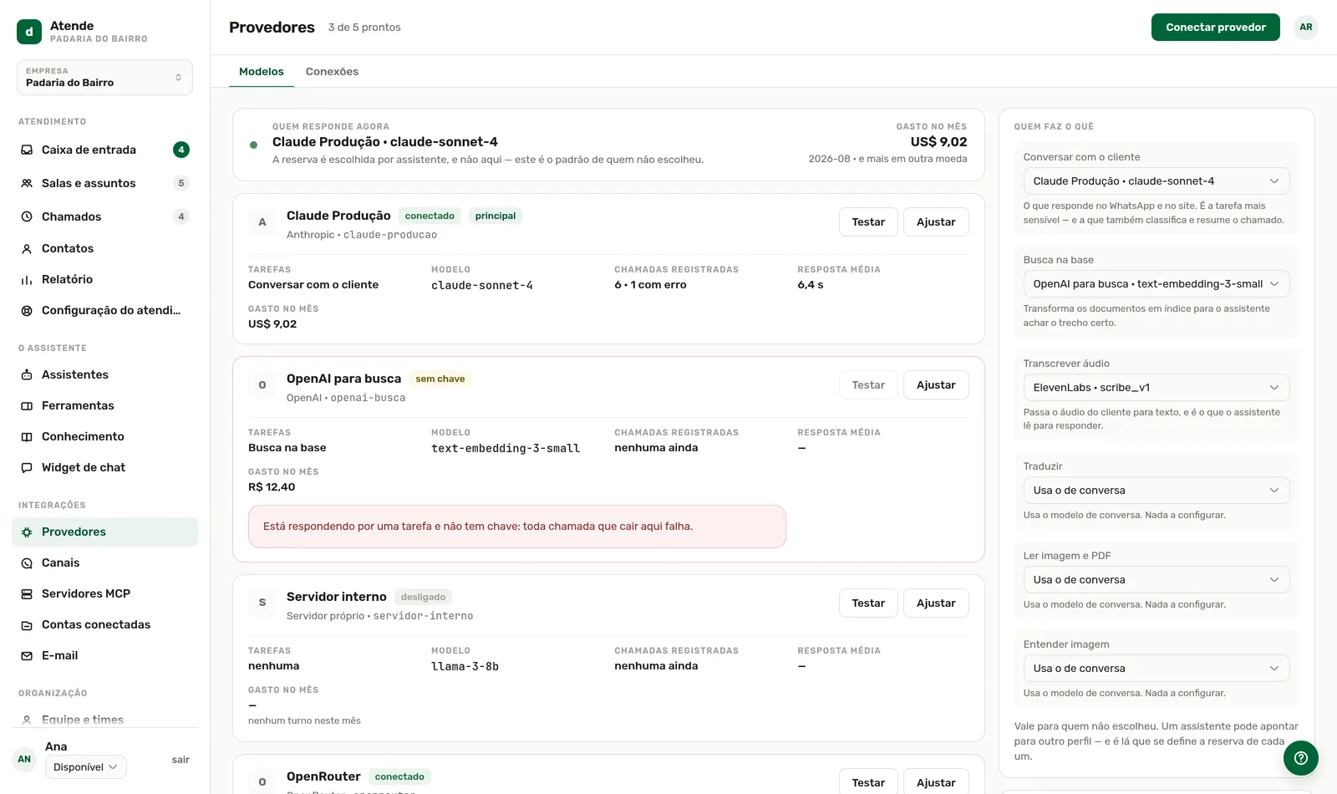The image size is (1337, 794).
Task: Open the Disponível status dropdown
Action: click(x=86, y=766)
